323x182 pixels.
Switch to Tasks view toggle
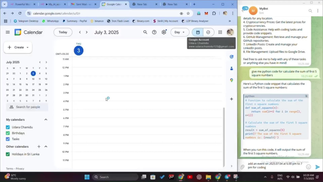pyautogui.click(x=208, y=32)
